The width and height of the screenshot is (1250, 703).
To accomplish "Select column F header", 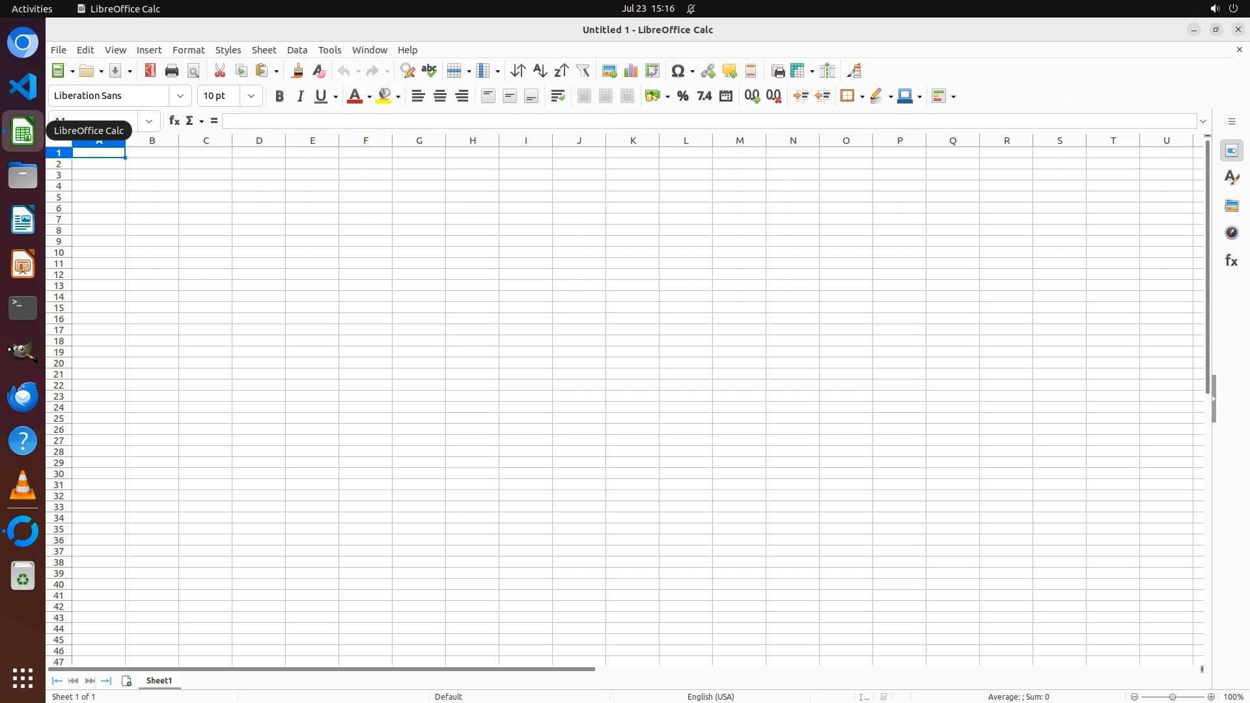I will click(x=365, y=141).
